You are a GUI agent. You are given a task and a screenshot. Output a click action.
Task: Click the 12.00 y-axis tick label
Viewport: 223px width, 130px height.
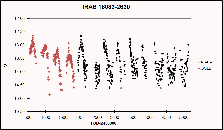coord(20,19)
